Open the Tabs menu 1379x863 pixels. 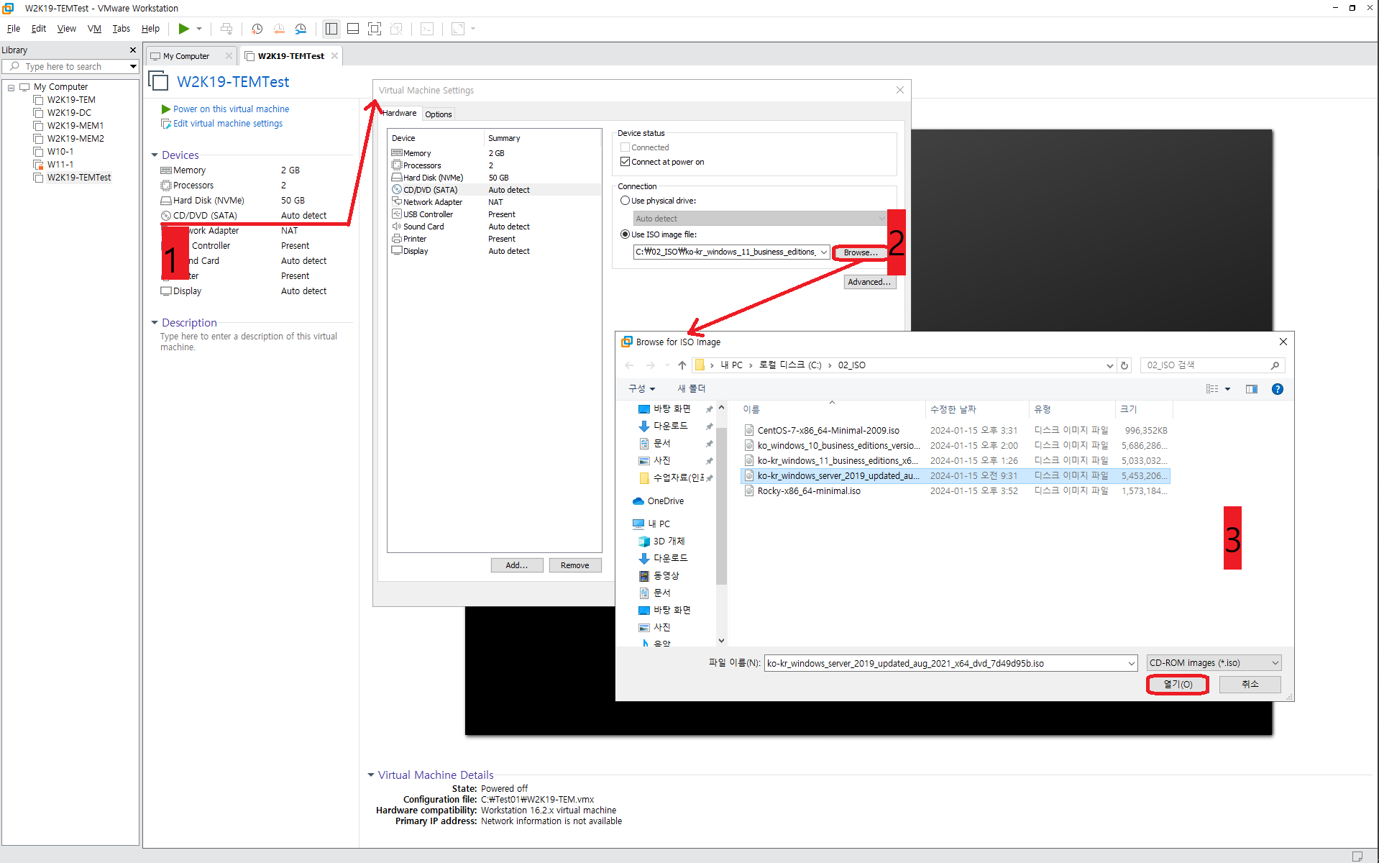(x=122, y=29)
